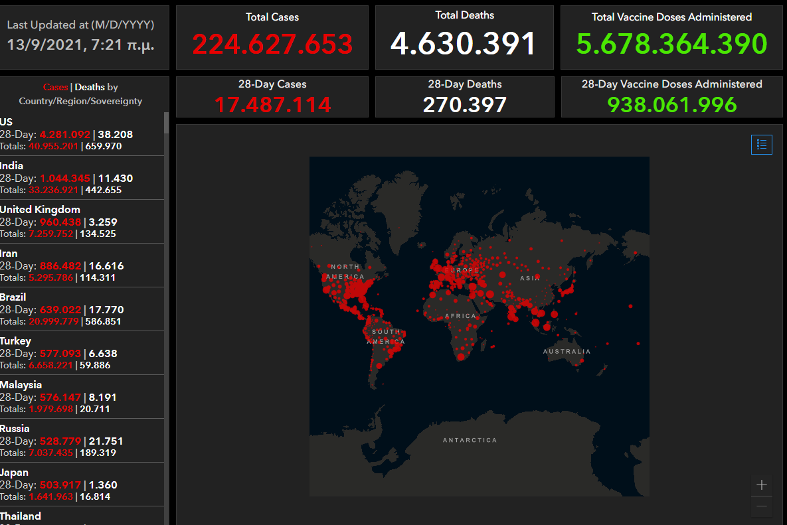Toggle the map legend icon
Screen dimensions: 787x525
pyautogui.click(x=761, y=144)
